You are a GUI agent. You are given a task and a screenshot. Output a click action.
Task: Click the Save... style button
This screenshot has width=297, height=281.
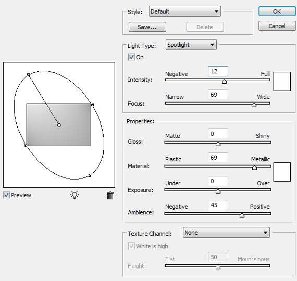(147, 27)
